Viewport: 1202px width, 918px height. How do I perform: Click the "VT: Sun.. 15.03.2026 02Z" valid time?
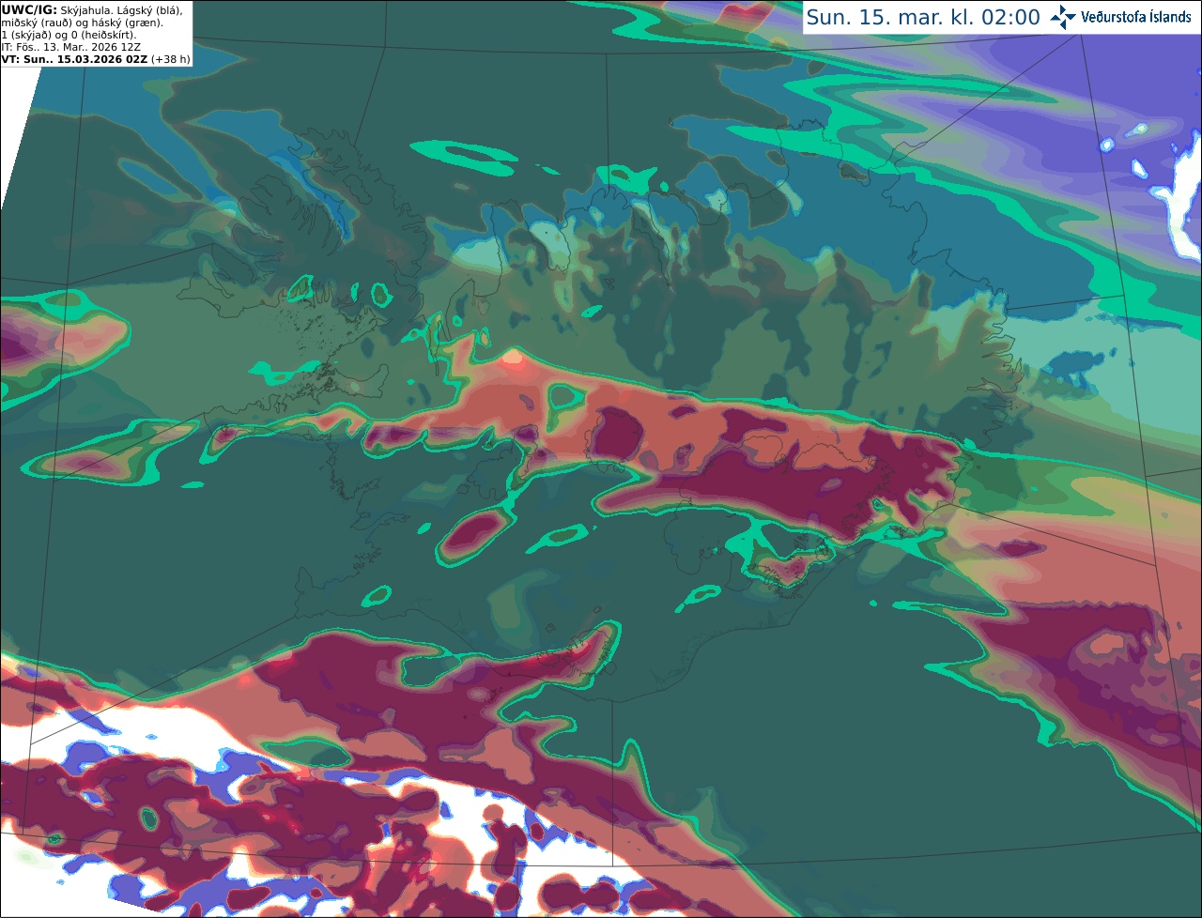click(74, 59)
